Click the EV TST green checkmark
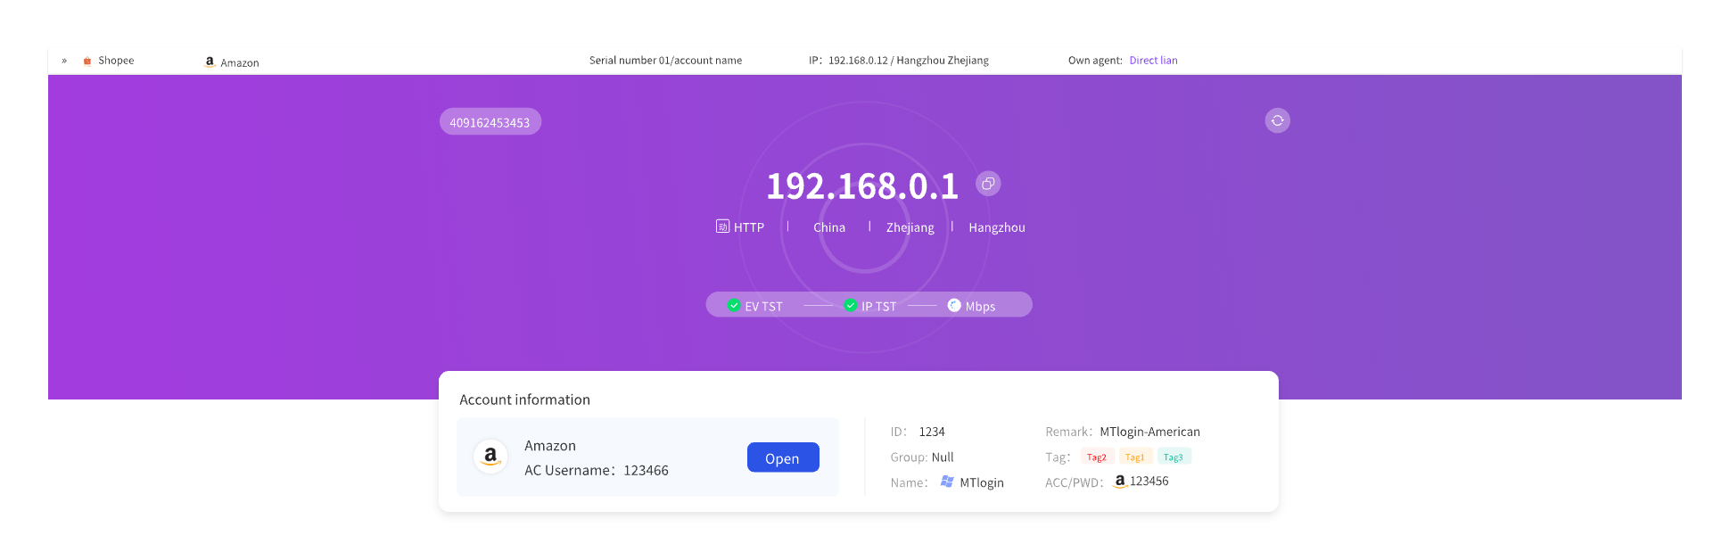The height and width of the screenshot is (560, 1730). coord(734,305)
